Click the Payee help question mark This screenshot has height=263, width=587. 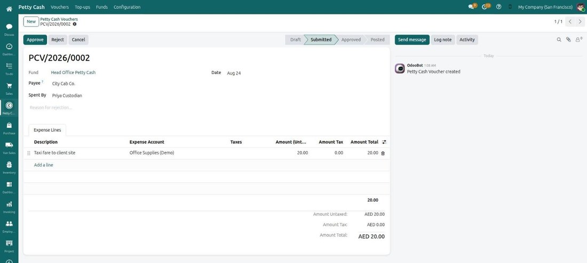(x=42, y=82)
